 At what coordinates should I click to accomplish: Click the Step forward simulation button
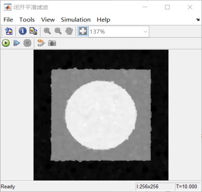pos(16,43)
